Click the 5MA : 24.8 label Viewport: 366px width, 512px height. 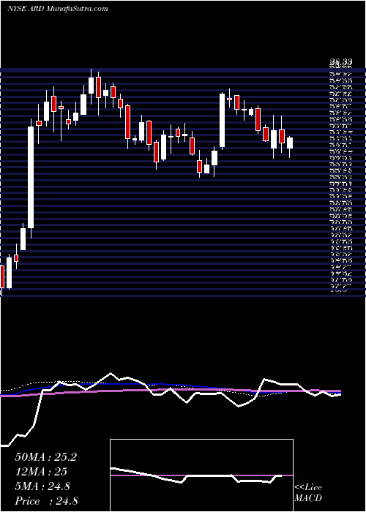point(42,486)
